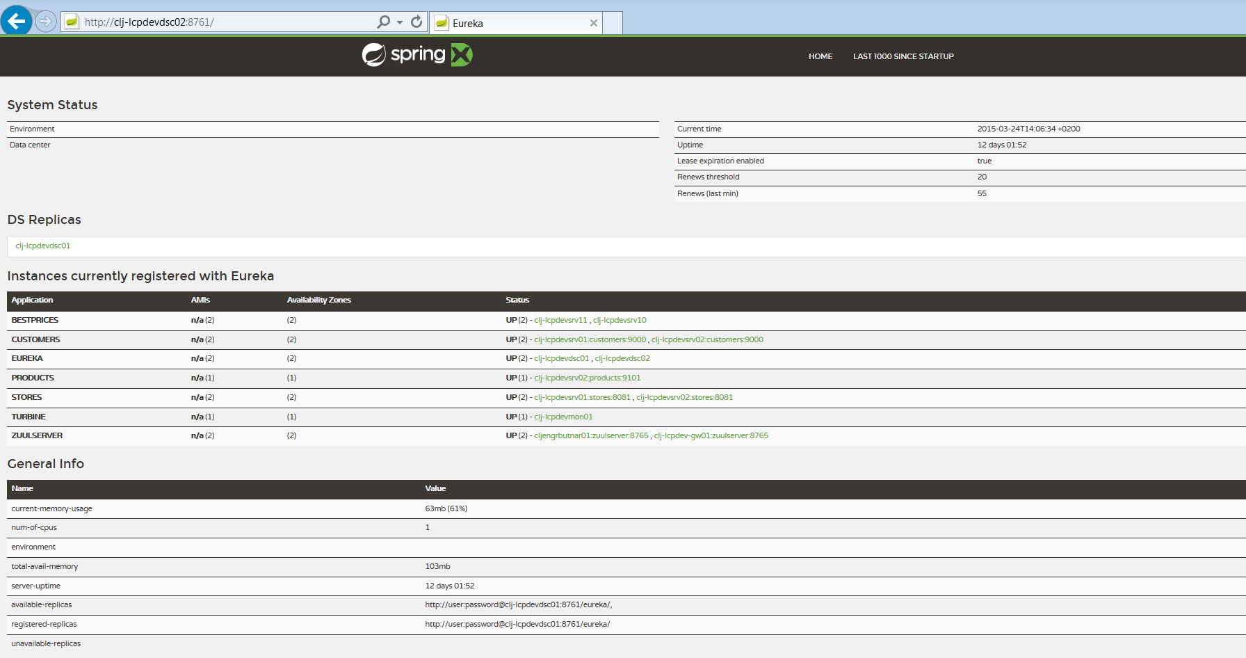The width and height of the screenshot is (1246, 658).
Task: Open BESTPRICES instance clj-lcpdevsrv11 link
Action: click(560, 321)
